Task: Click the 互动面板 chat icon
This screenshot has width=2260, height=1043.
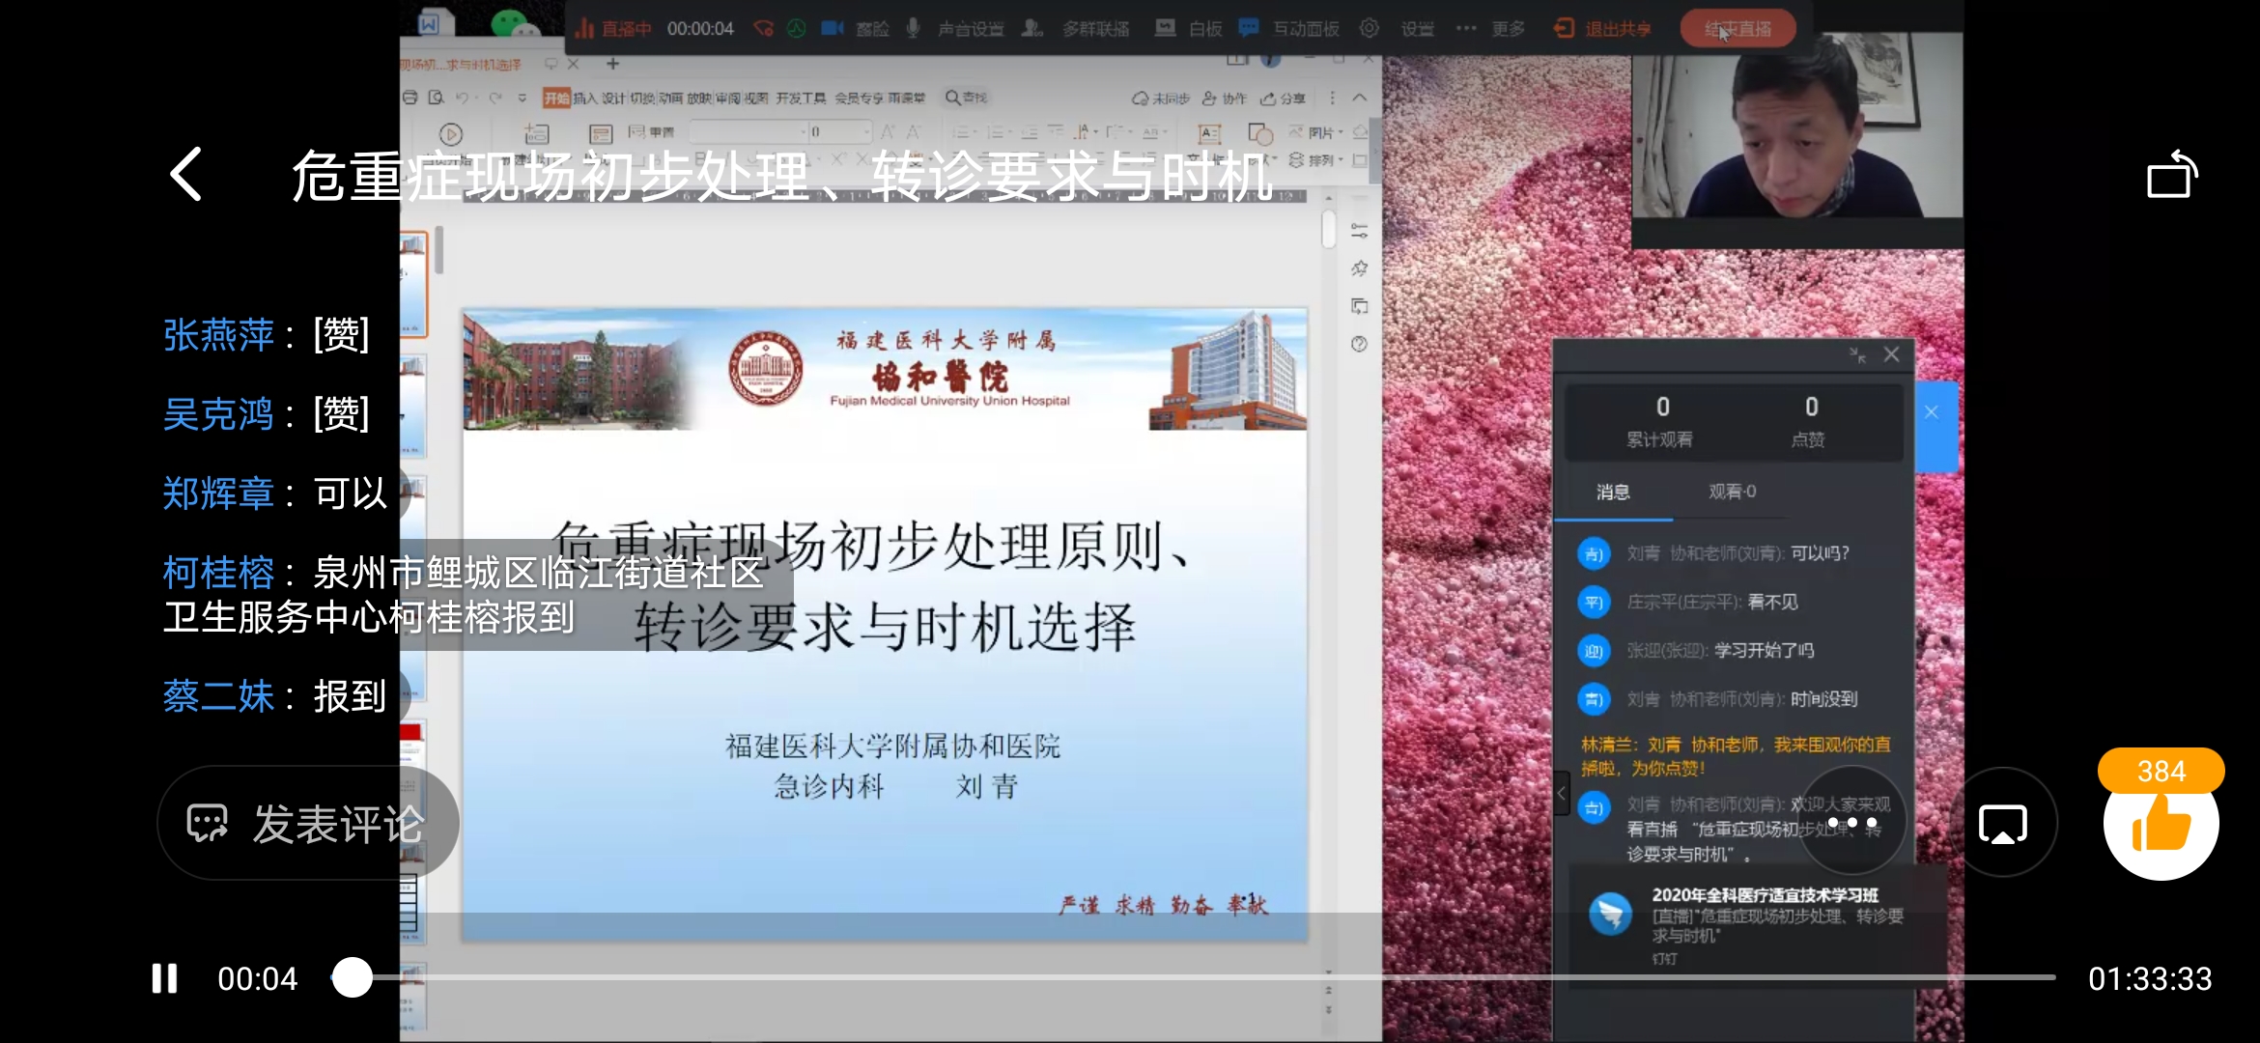Action: coord(1249,28)
